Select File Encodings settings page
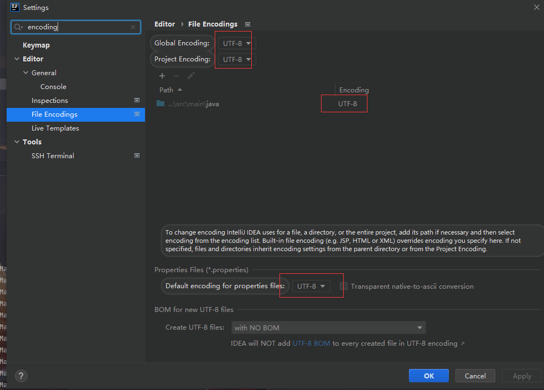 coord(76,115)
